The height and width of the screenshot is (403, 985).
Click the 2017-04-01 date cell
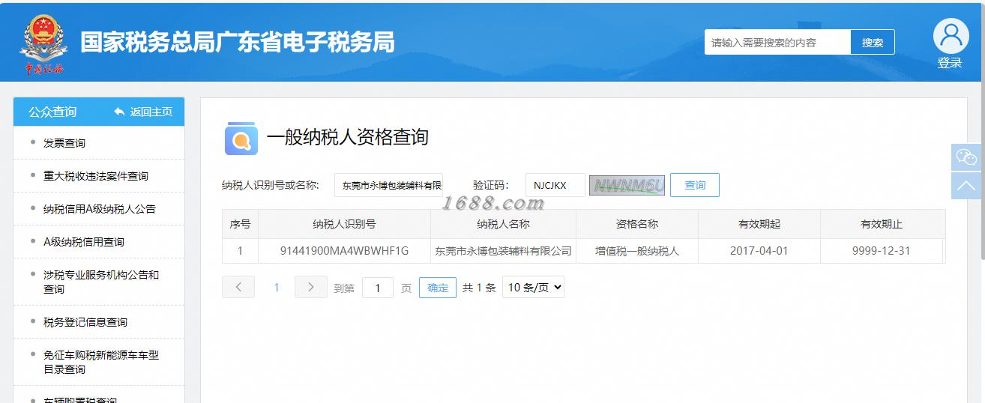[759, 251]
